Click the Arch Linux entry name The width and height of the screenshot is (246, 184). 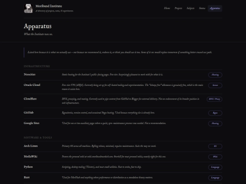pos(31,146)
